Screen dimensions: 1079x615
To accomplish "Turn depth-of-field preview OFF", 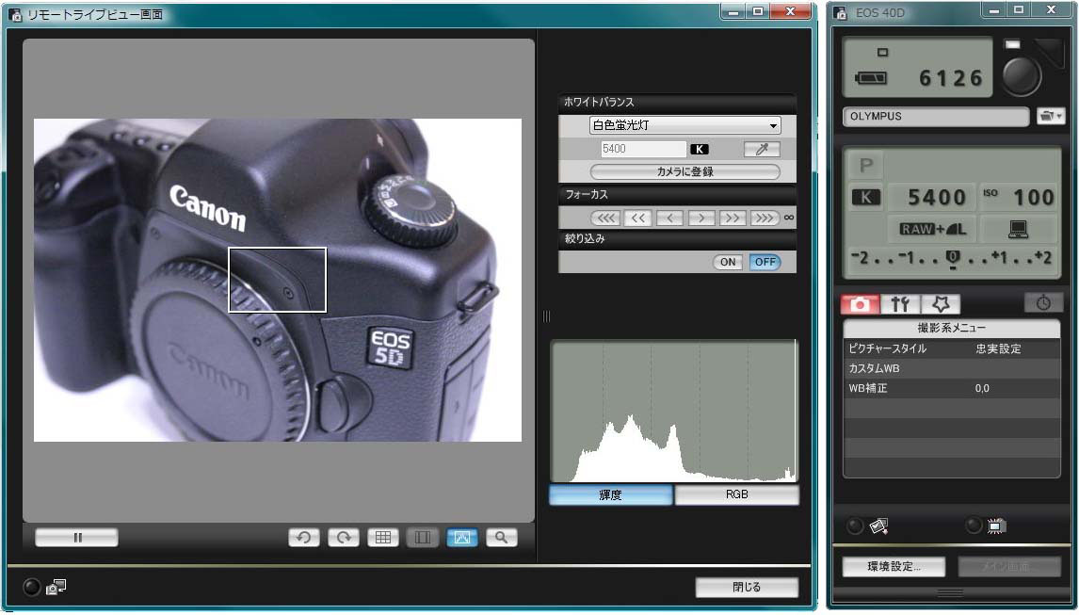I will tap(765, 262).
